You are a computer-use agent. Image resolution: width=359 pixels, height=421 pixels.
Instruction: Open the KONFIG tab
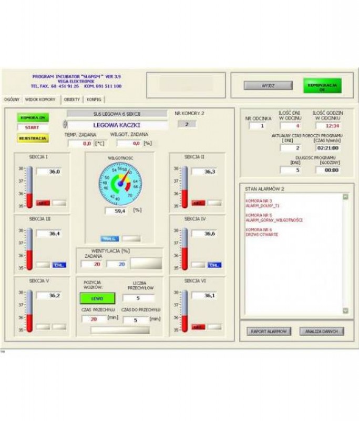(94, 99)
